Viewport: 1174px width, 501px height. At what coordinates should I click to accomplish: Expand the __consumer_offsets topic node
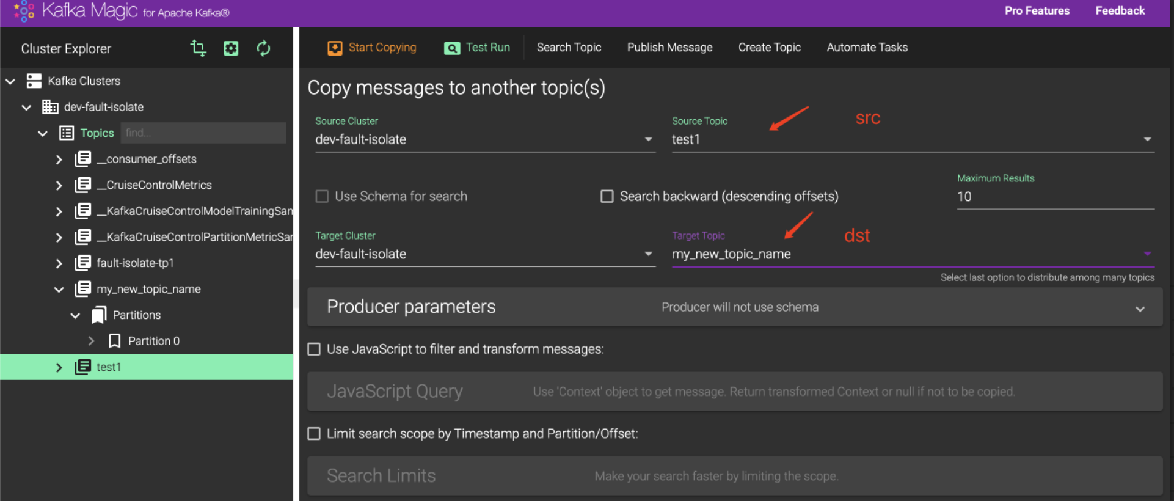click(59, 159)
